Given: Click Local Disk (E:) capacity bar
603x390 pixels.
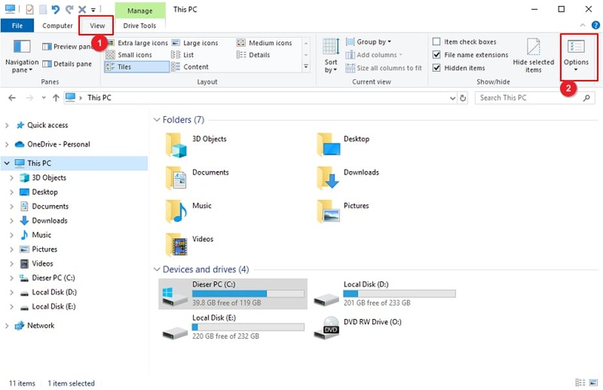Looking at the screenshot, I should 248,328.
